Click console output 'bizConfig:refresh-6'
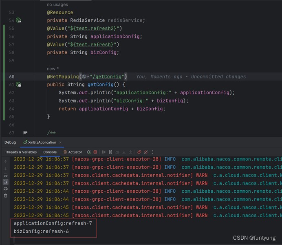This screenshot has width=282, height=245. 41,231
